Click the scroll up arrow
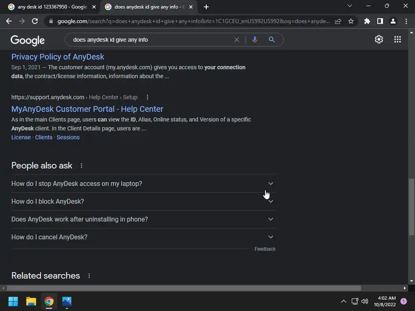Image resolution: width=415 pixels, height=311 pixels. [x=411, y=32]
